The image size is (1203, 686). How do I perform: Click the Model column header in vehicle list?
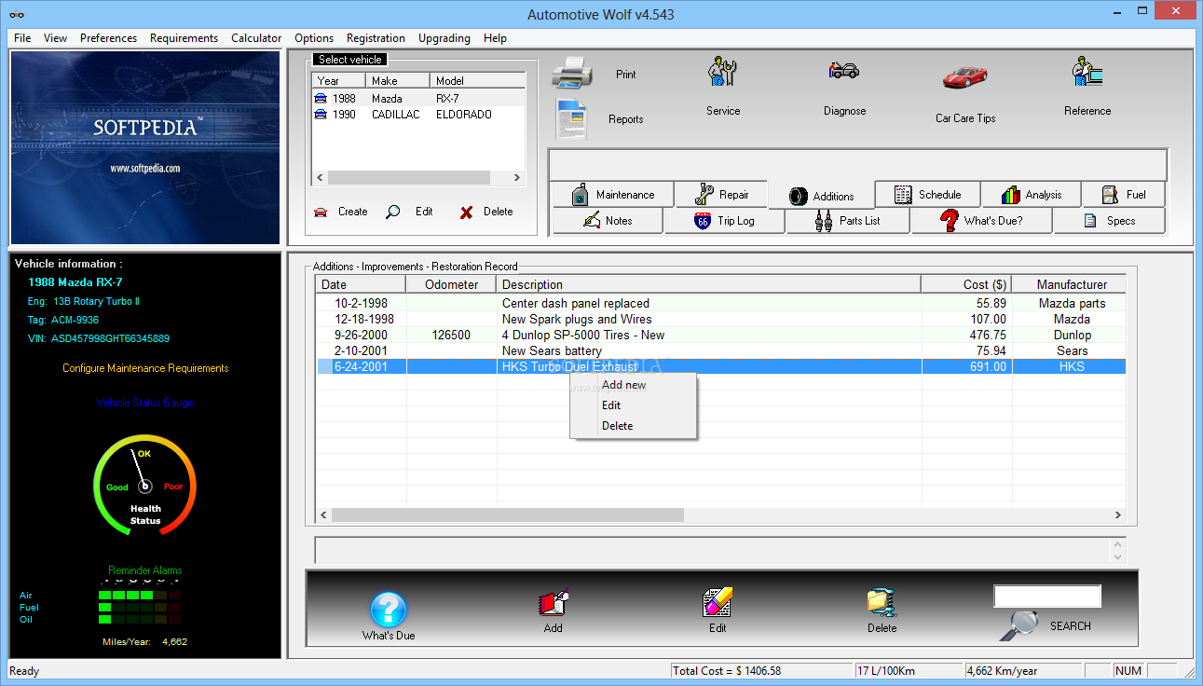(477, 81)
